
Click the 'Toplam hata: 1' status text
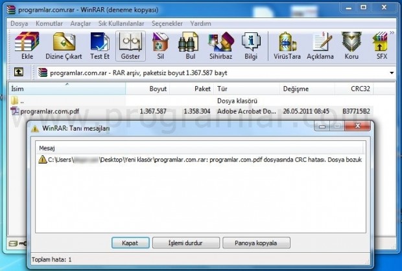point(51,260)
